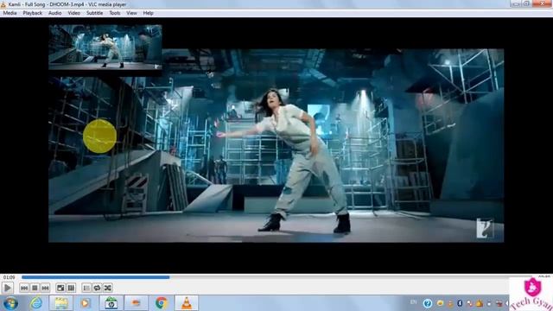Toggle loop repeat mode
The width and height of the screenshot is (553, 311).
(x=97, y=288)
